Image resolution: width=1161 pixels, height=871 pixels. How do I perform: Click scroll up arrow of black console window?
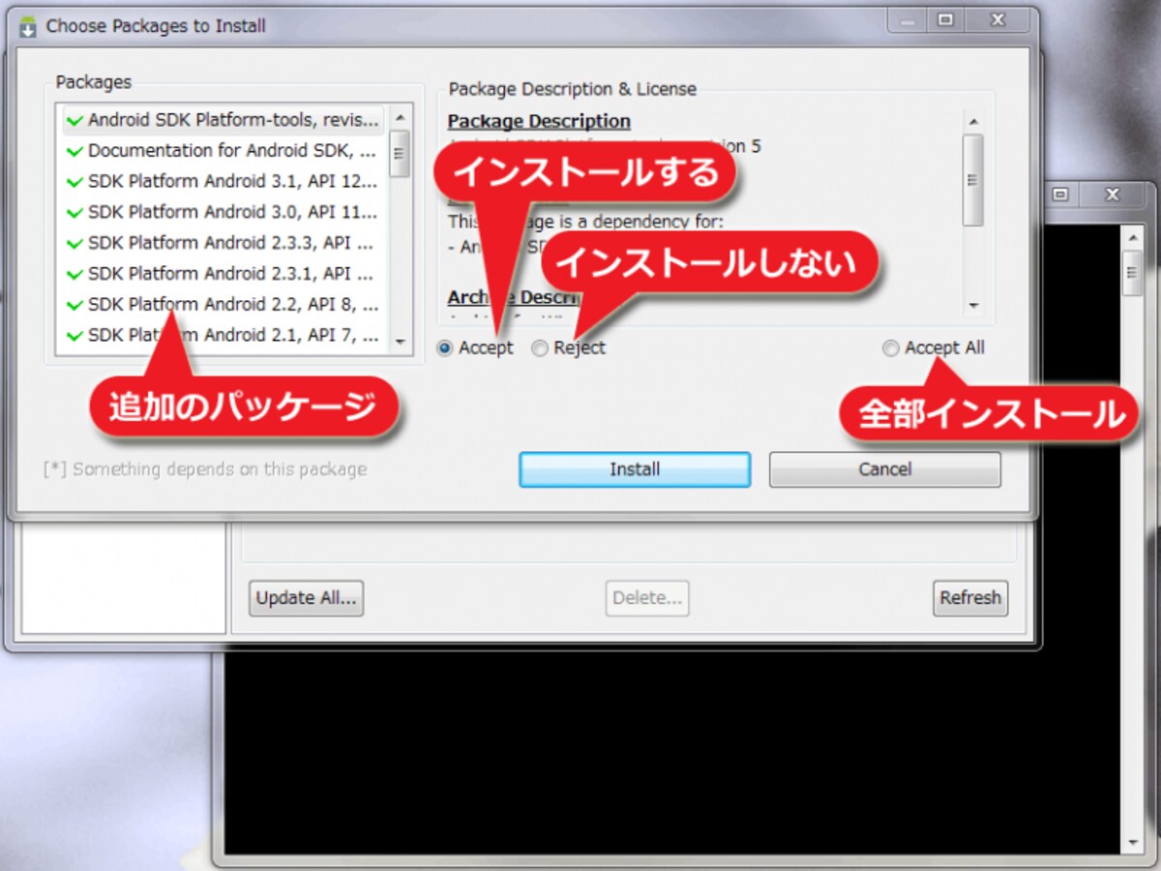click(x=1133, y=236)
